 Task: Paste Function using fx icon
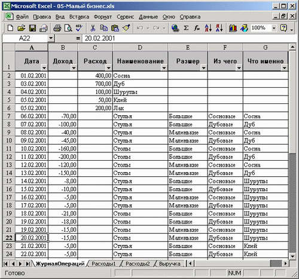click(x=197, y=28)
